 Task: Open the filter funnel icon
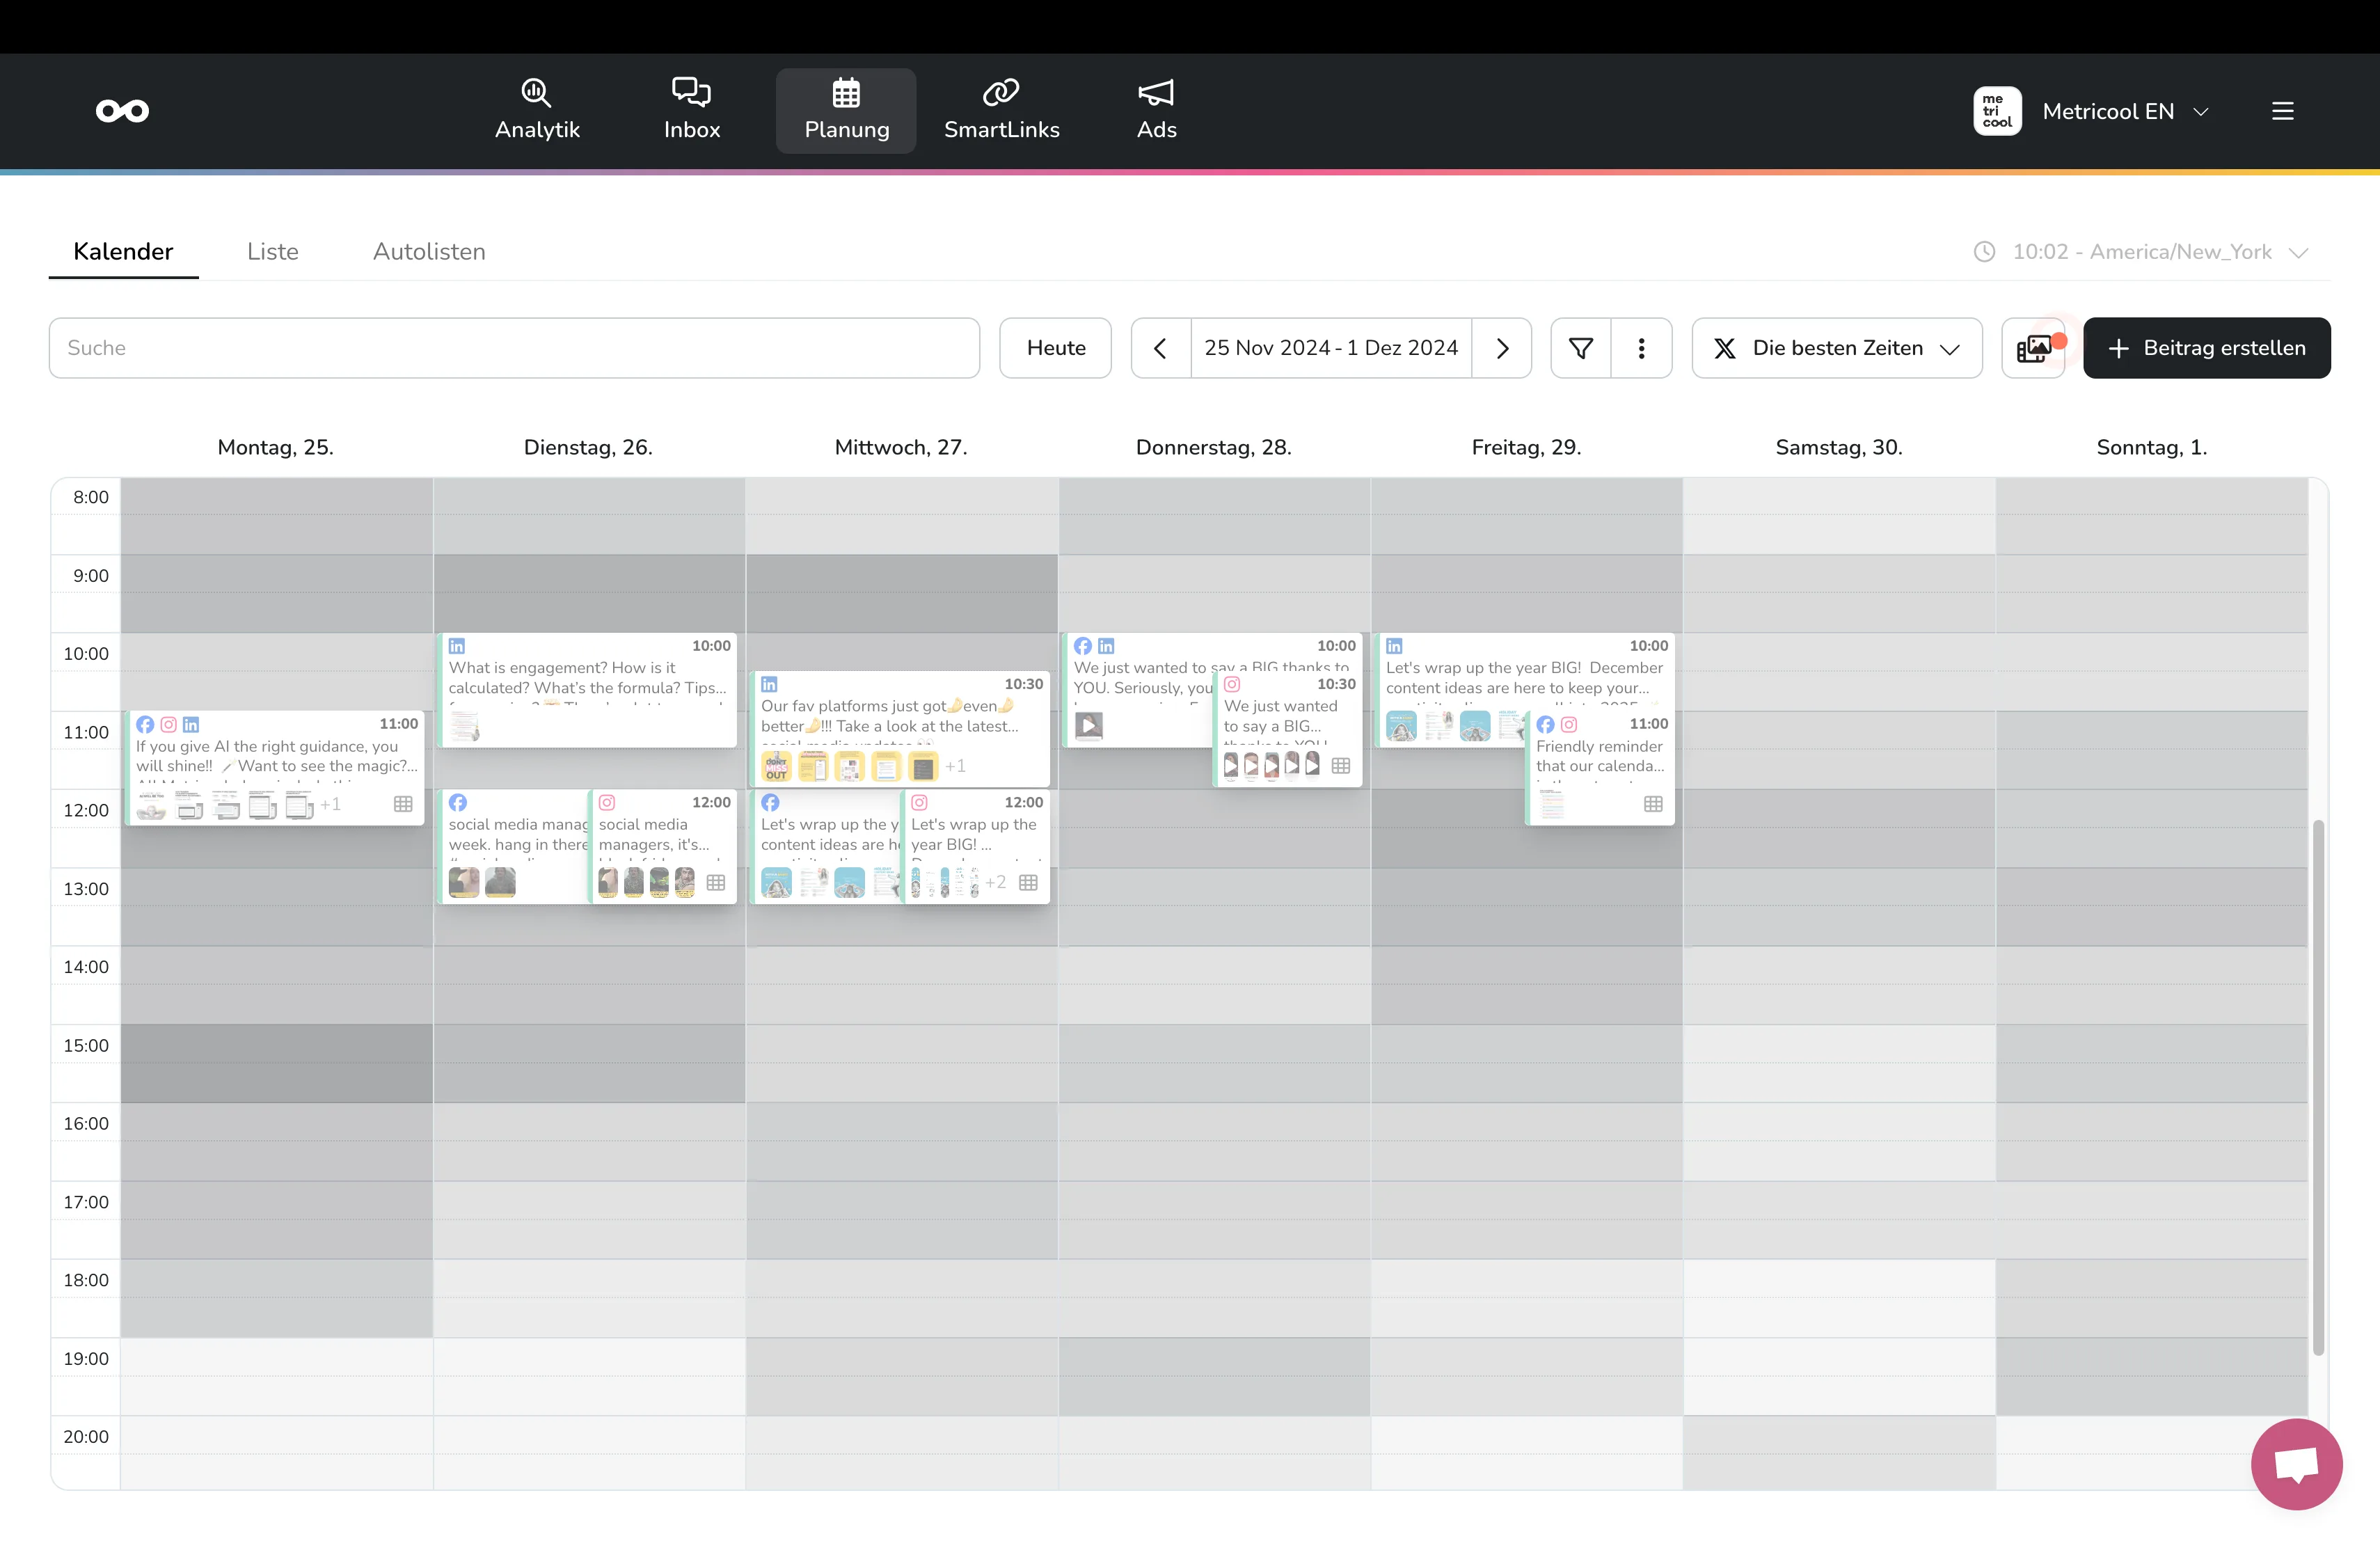(1580, 348)
